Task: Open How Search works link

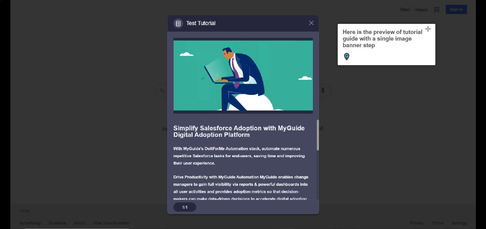Action: (111, 223)
